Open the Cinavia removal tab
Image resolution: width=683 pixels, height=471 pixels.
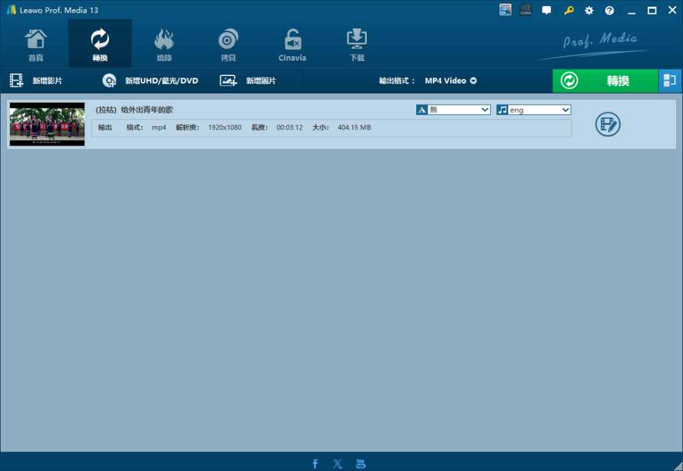point(292,45)
